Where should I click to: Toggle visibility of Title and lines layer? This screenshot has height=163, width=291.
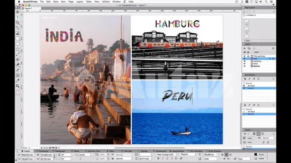click(x=244, y=56)
